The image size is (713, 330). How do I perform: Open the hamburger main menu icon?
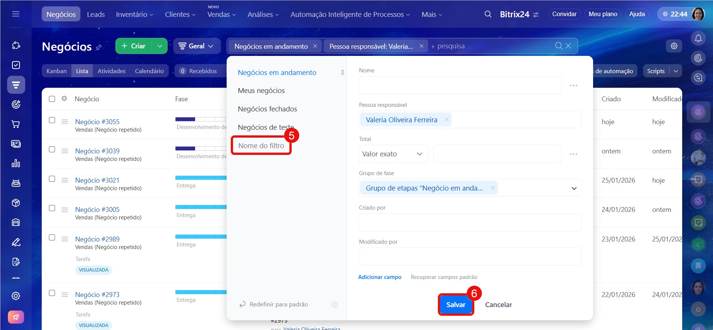click(16, 14)
